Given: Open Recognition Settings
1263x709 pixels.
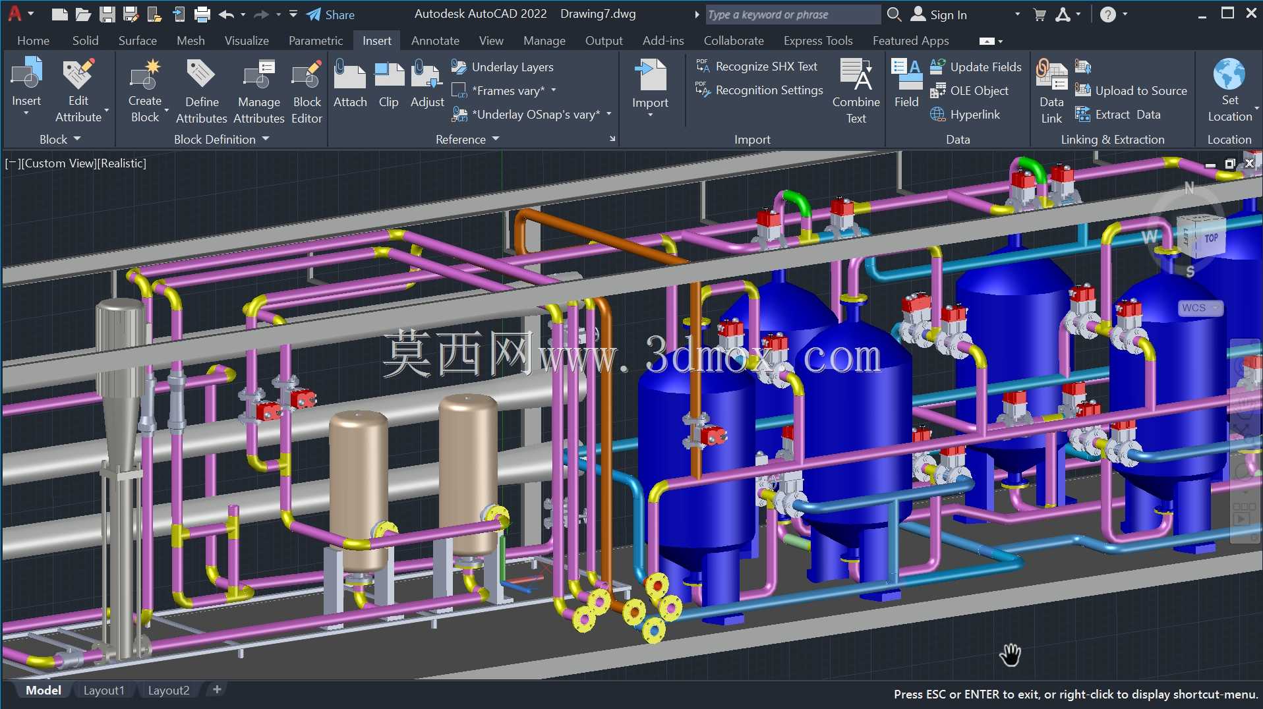Looking at the screenshot, I should pos(759,90).
